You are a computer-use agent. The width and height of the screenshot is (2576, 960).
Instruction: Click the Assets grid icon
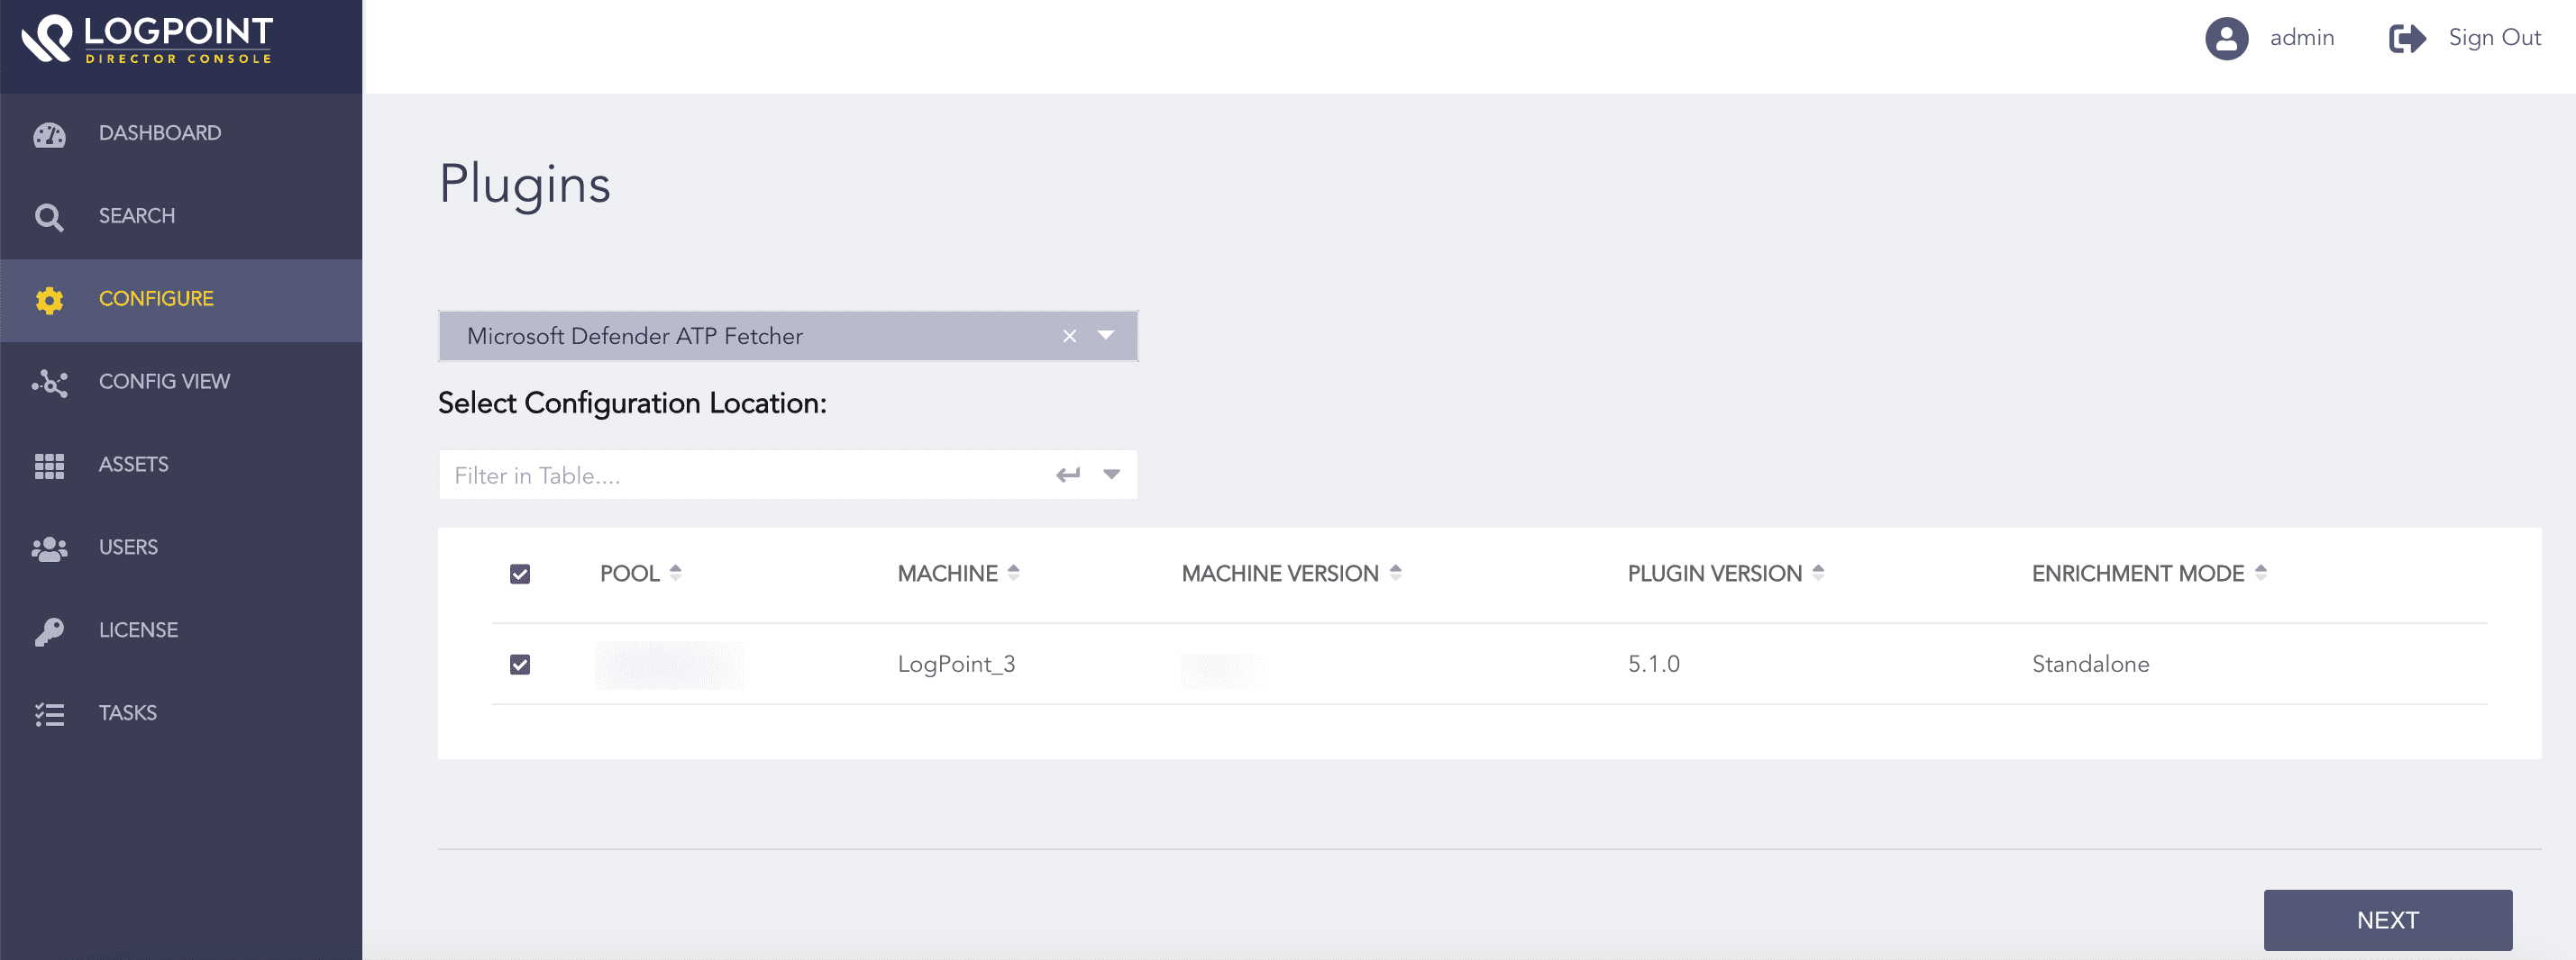coord(49,466)
